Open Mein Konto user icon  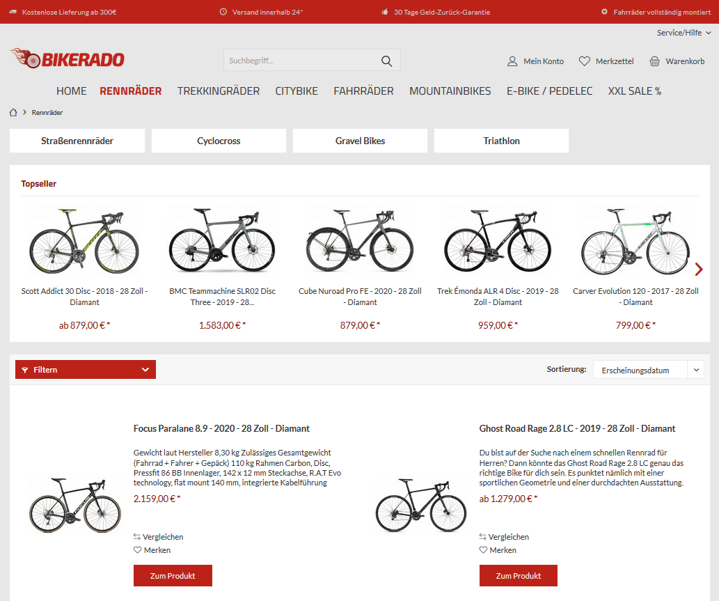click(x=512, y=61)
